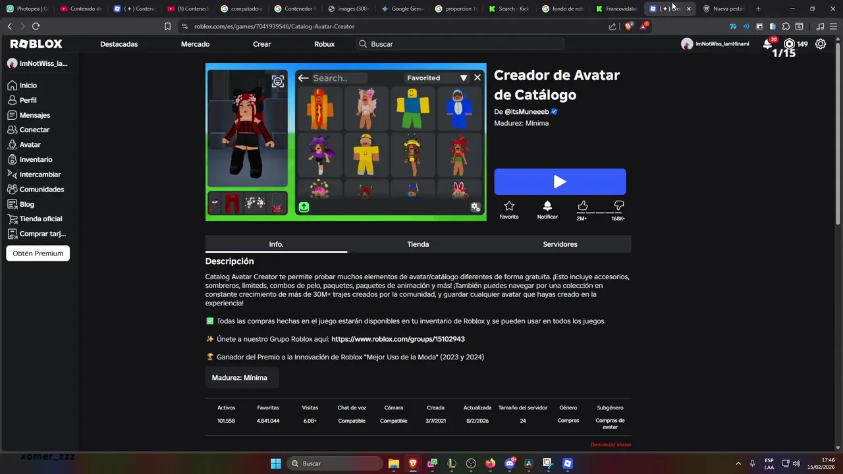843x474 pixels.
Task: Open Perfil in the sidebar
Action: [22, 100]
